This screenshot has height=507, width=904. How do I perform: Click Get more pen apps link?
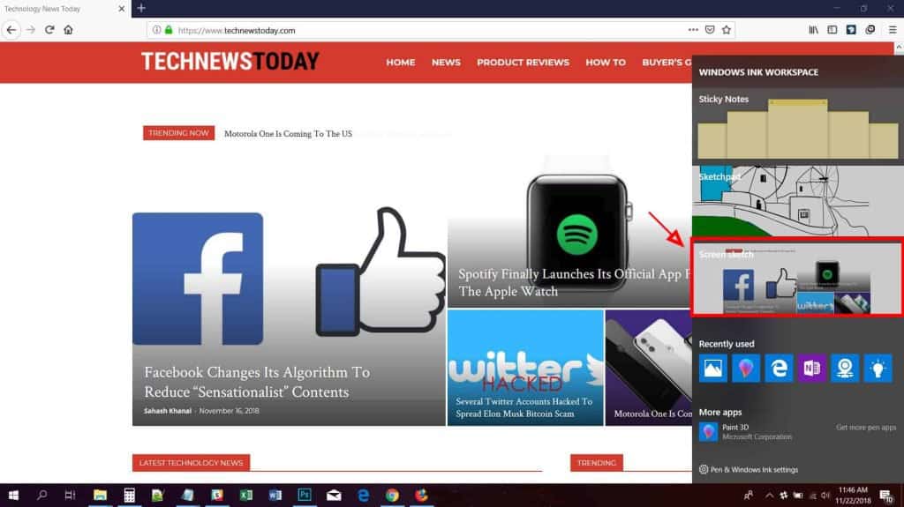866,428
